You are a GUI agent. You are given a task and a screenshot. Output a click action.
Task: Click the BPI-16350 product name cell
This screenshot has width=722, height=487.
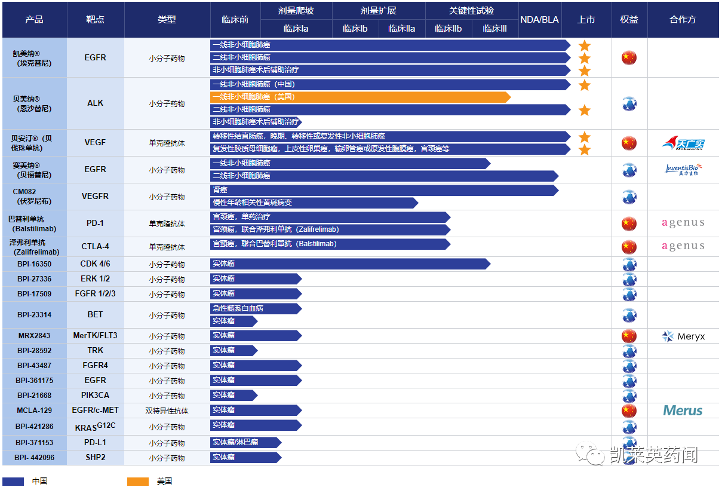click(34, 264)
